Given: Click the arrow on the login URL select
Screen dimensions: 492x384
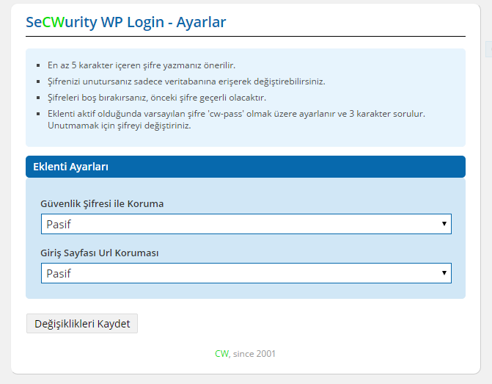Looking at the screenshot, I should coord(444,273).
